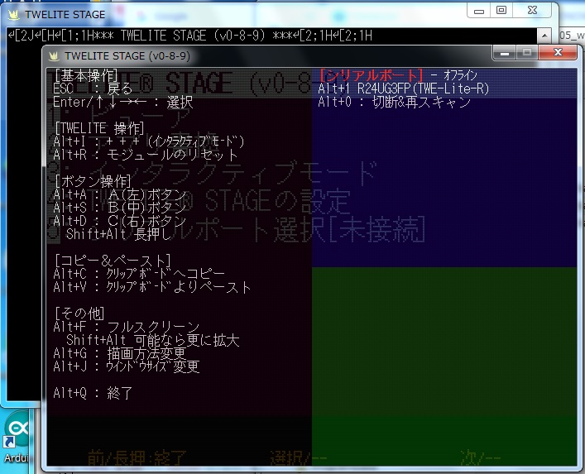
Task: Click the dimmed '選択/--' bottom button
Action: pyautogui.click(x=299, y=458)
